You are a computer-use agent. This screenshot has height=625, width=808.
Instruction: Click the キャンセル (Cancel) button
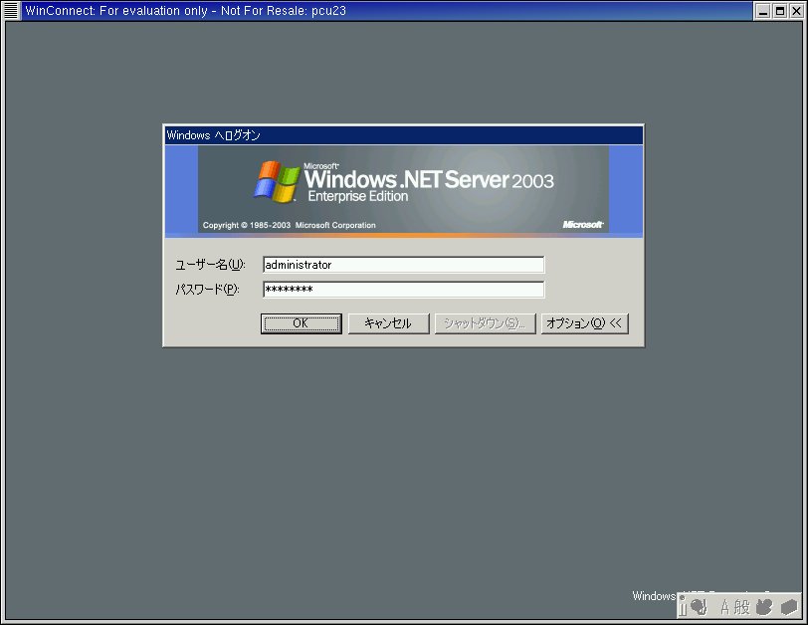(388, 323)
